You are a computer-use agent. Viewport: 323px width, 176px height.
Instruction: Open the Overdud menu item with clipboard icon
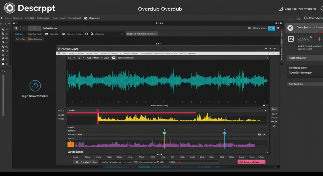click(x=92, y=18)
